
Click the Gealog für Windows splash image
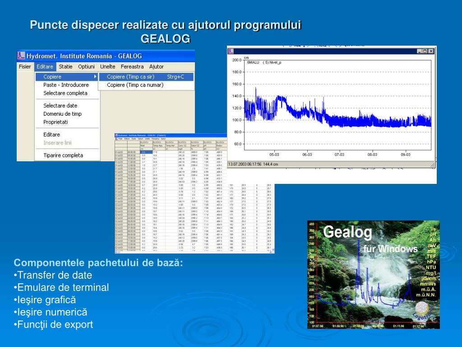pos(373,275)
